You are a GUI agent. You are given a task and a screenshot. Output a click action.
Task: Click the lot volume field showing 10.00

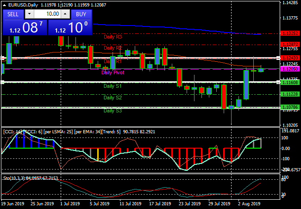[47, 14]
